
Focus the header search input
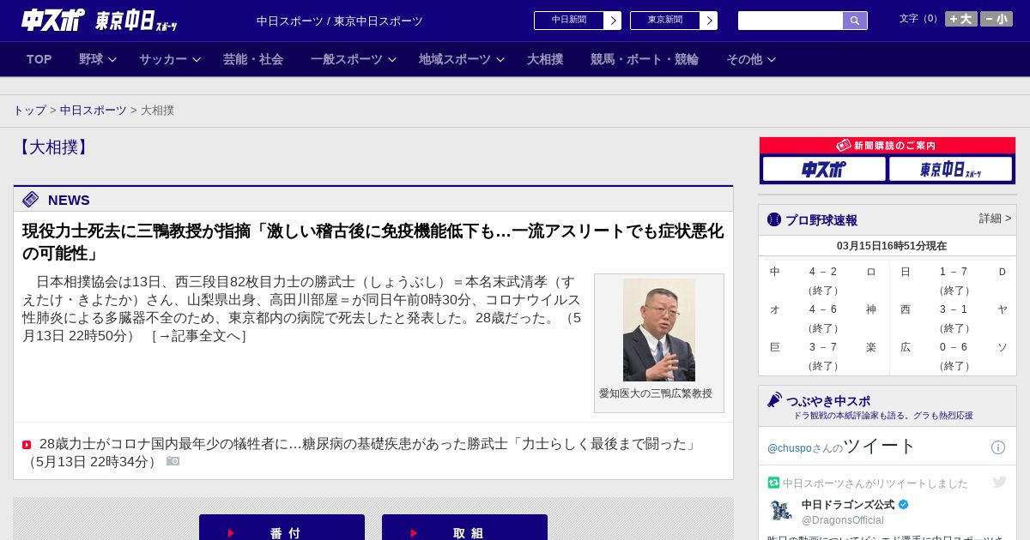point(791,21)
